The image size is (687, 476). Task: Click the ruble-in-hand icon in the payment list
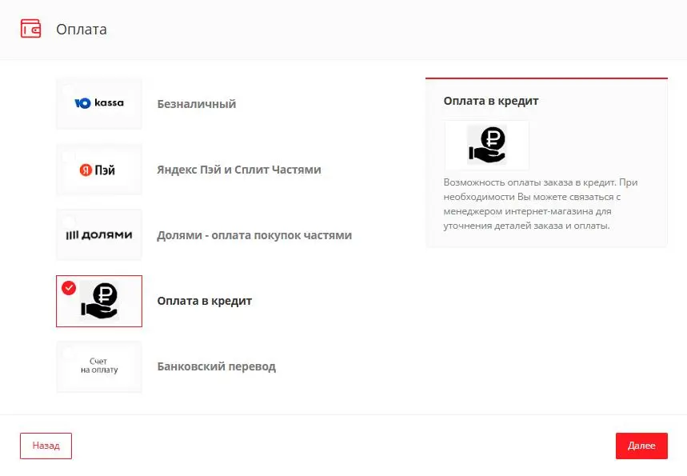click(x=100, y=302)
